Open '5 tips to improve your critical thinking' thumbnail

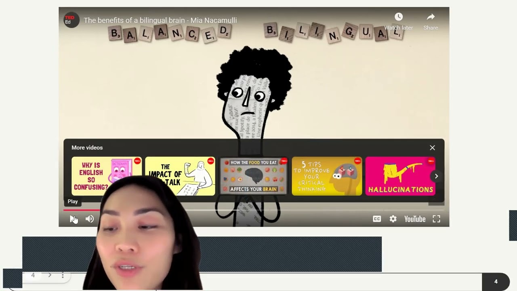click(x=327, y=176)
